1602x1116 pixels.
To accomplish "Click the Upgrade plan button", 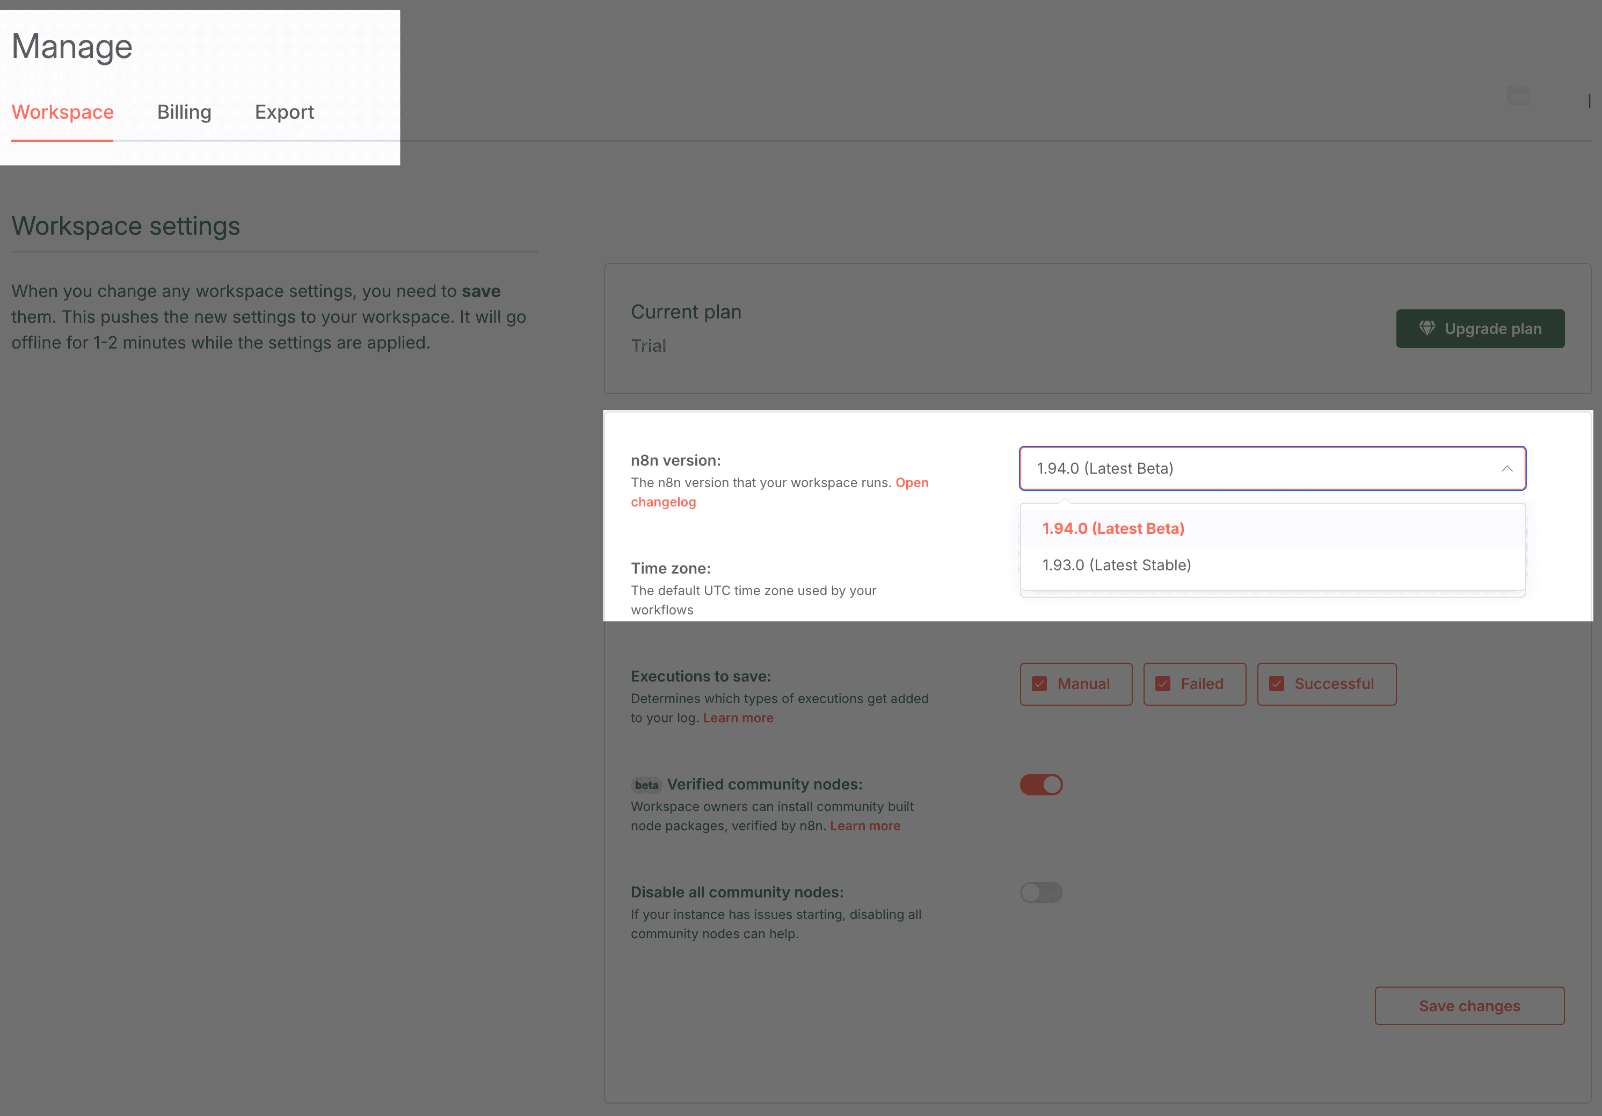I will pos(1481,328).
